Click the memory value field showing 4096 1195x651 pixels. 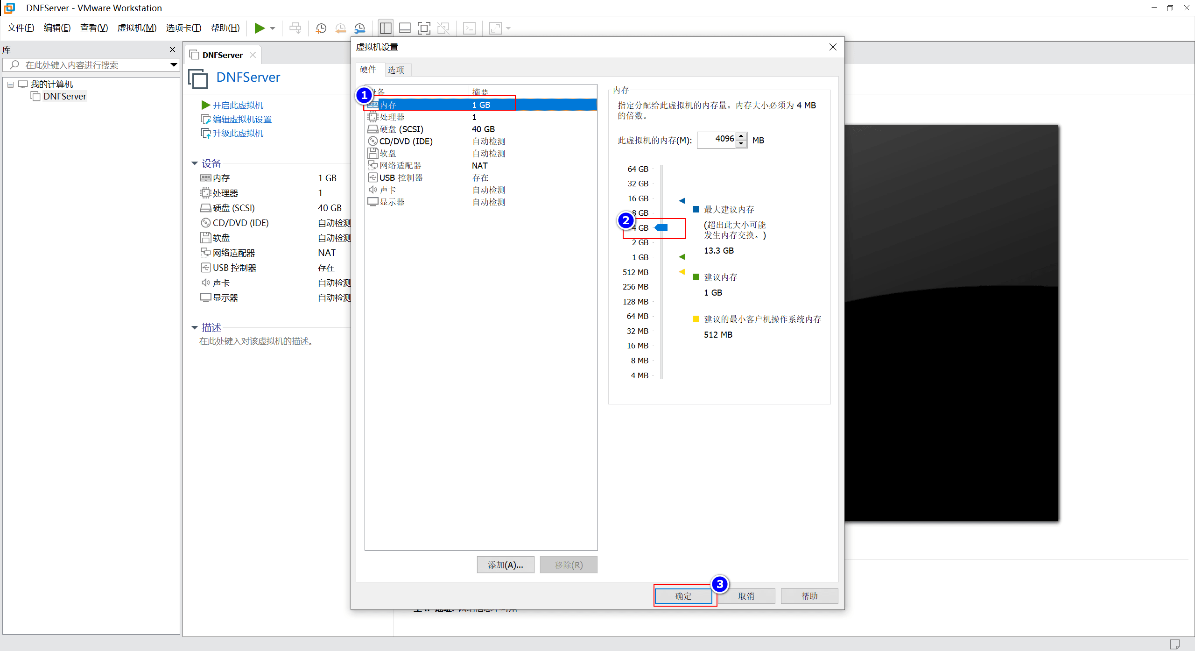point(717,140)
